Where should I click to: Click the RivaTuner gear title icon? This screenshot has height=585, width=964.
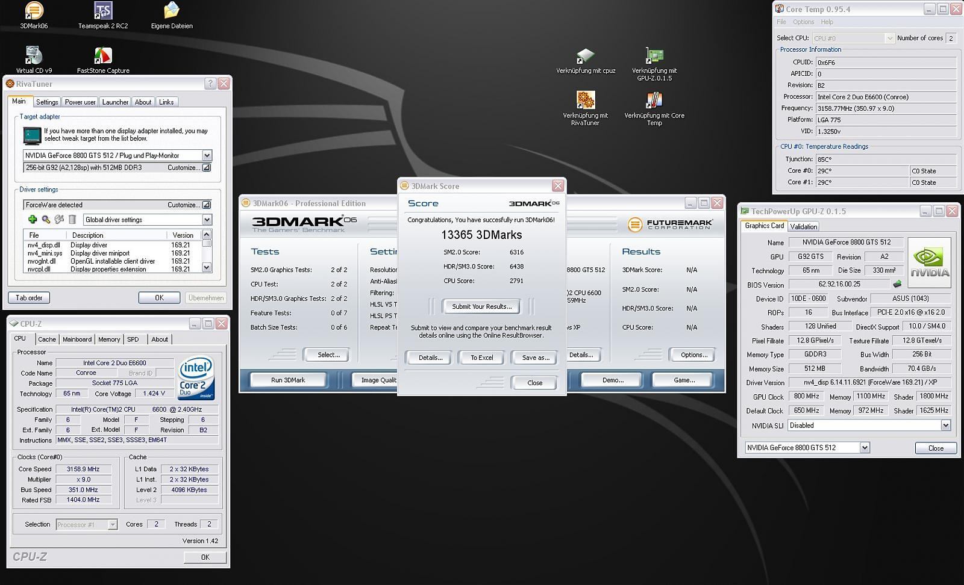point(10,84)
